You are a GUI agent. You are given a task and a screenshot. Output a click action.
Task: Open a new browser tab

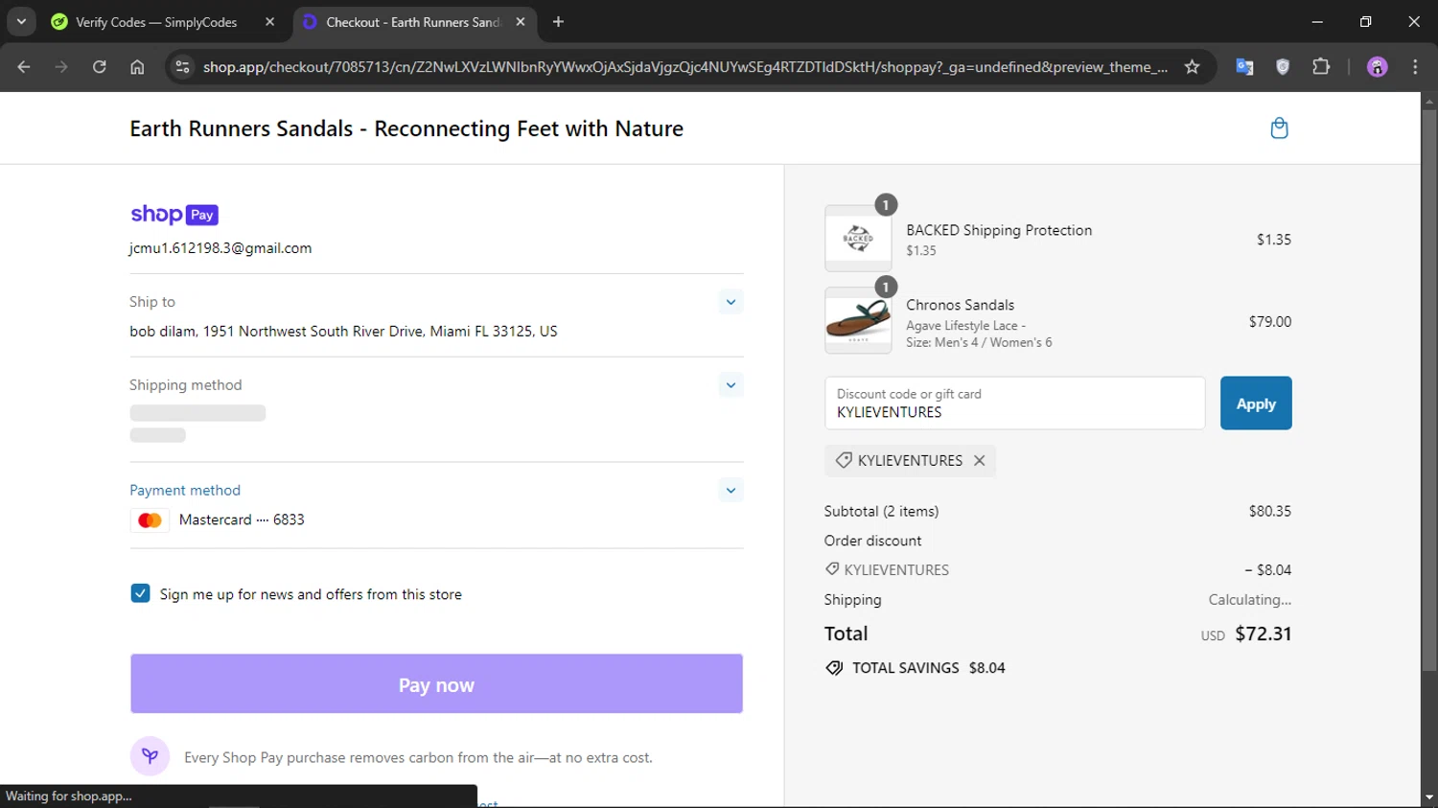(559, 22)
